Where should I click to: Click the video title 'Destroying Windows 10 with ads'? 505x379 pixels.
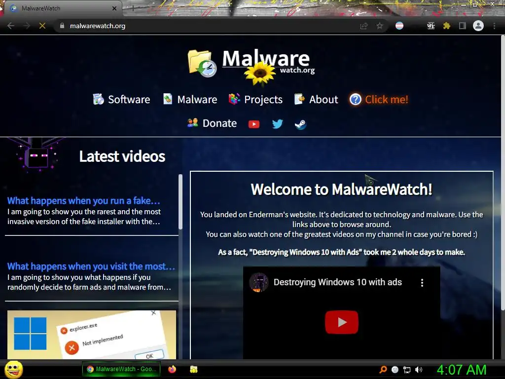(337, 282)
